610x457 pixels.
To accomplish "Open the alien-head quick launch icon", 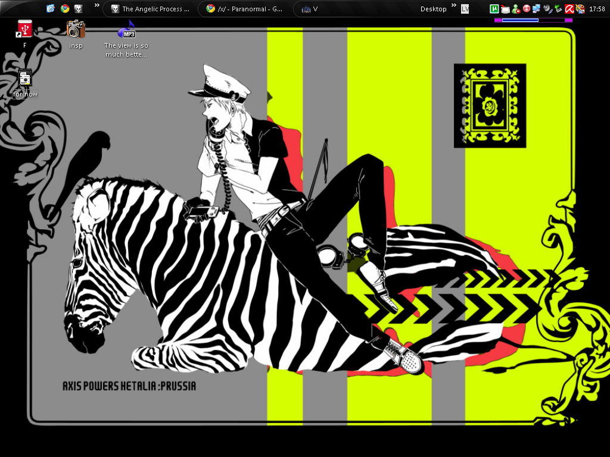I will 79,8.
